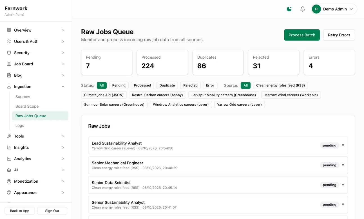Open the Board Scope submenu item
The height and width of the screenshot is (219, 364).
[x=40, y=106]
